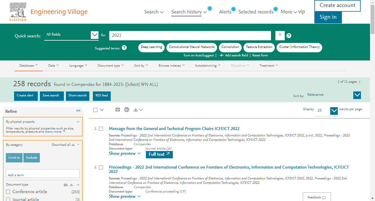
Task: Tick the Conference article filter
Action: (8, 192)
